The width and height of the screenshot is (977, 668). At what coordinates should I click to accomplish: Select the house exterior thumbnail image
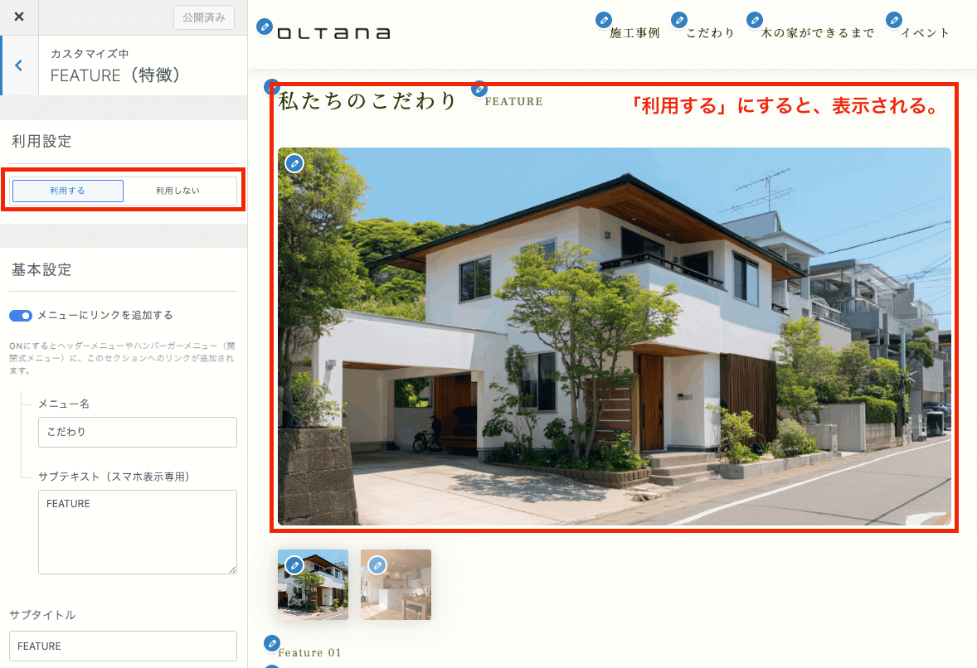(313, 584)
